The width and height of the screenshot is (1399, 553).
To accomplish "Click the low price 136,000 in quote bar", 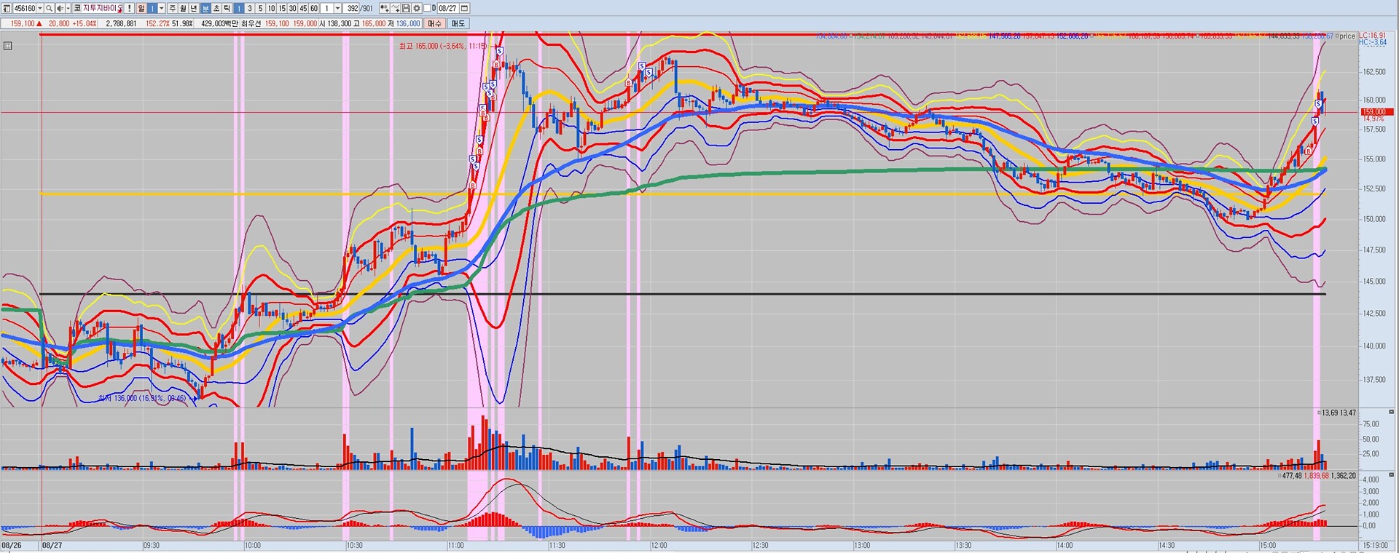I will click(x=408, y=23).
